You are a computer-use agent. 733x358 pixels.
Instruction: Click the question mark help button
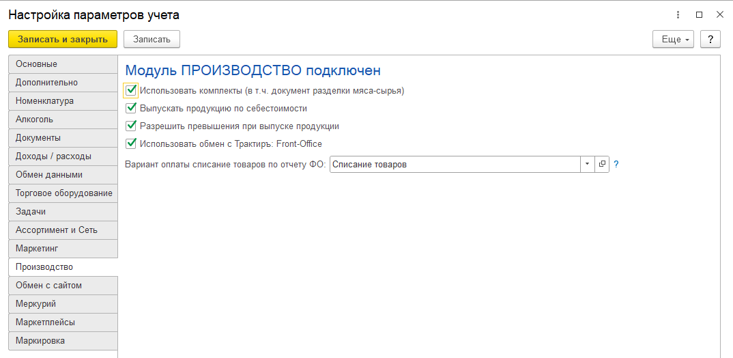(710, 39)
